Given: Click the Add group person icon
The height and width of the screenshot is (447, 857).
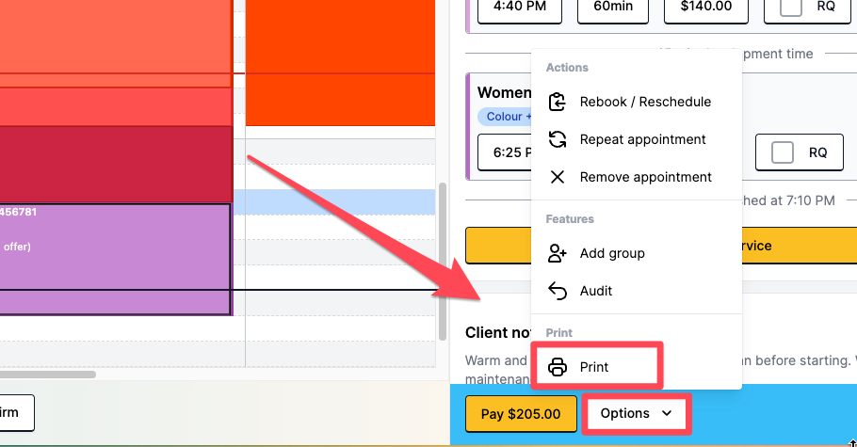Looking at the screenshot, I should [558, 253].
